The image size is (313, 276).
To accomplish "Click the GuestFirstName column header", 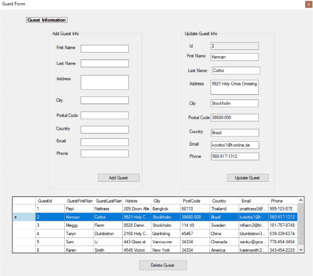I will pyautogui.click(x=79, y=201).
